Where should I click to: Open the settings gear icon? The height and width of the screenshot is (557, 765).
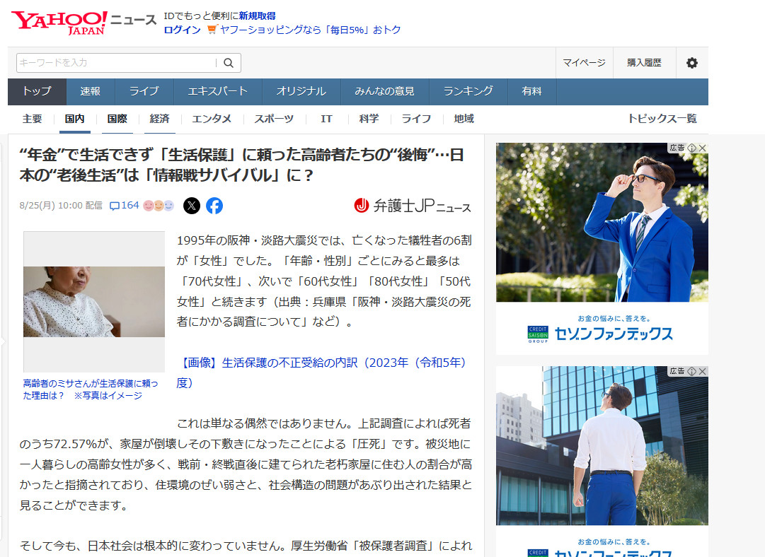[x=691, y=63]
